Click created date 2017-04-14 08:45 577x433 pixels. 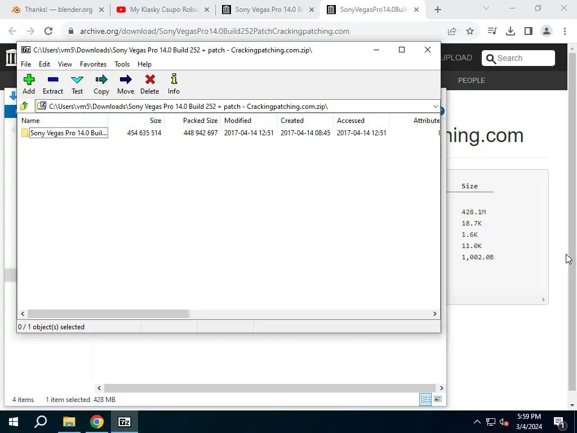click(305, 133)
